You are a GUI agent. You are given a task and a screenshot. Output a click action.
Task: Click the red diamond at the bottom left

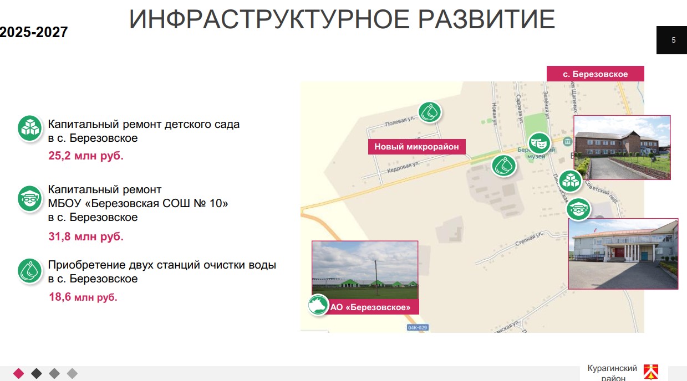[19, 373]
